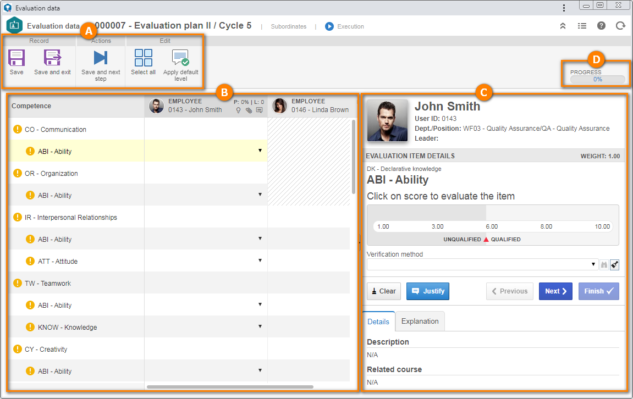This screenshot has height=399, width=633.
Task: Click the attachment paperclip icon under John Smith column
Action: pos(249,110)
